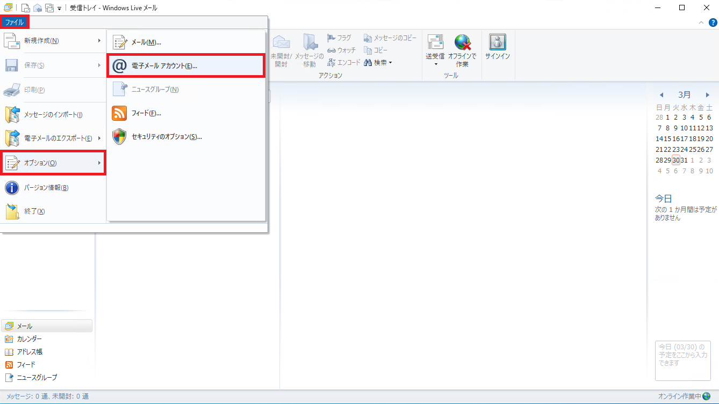Click 終了(X) to exit
The image size is (719, 404).
53,211
